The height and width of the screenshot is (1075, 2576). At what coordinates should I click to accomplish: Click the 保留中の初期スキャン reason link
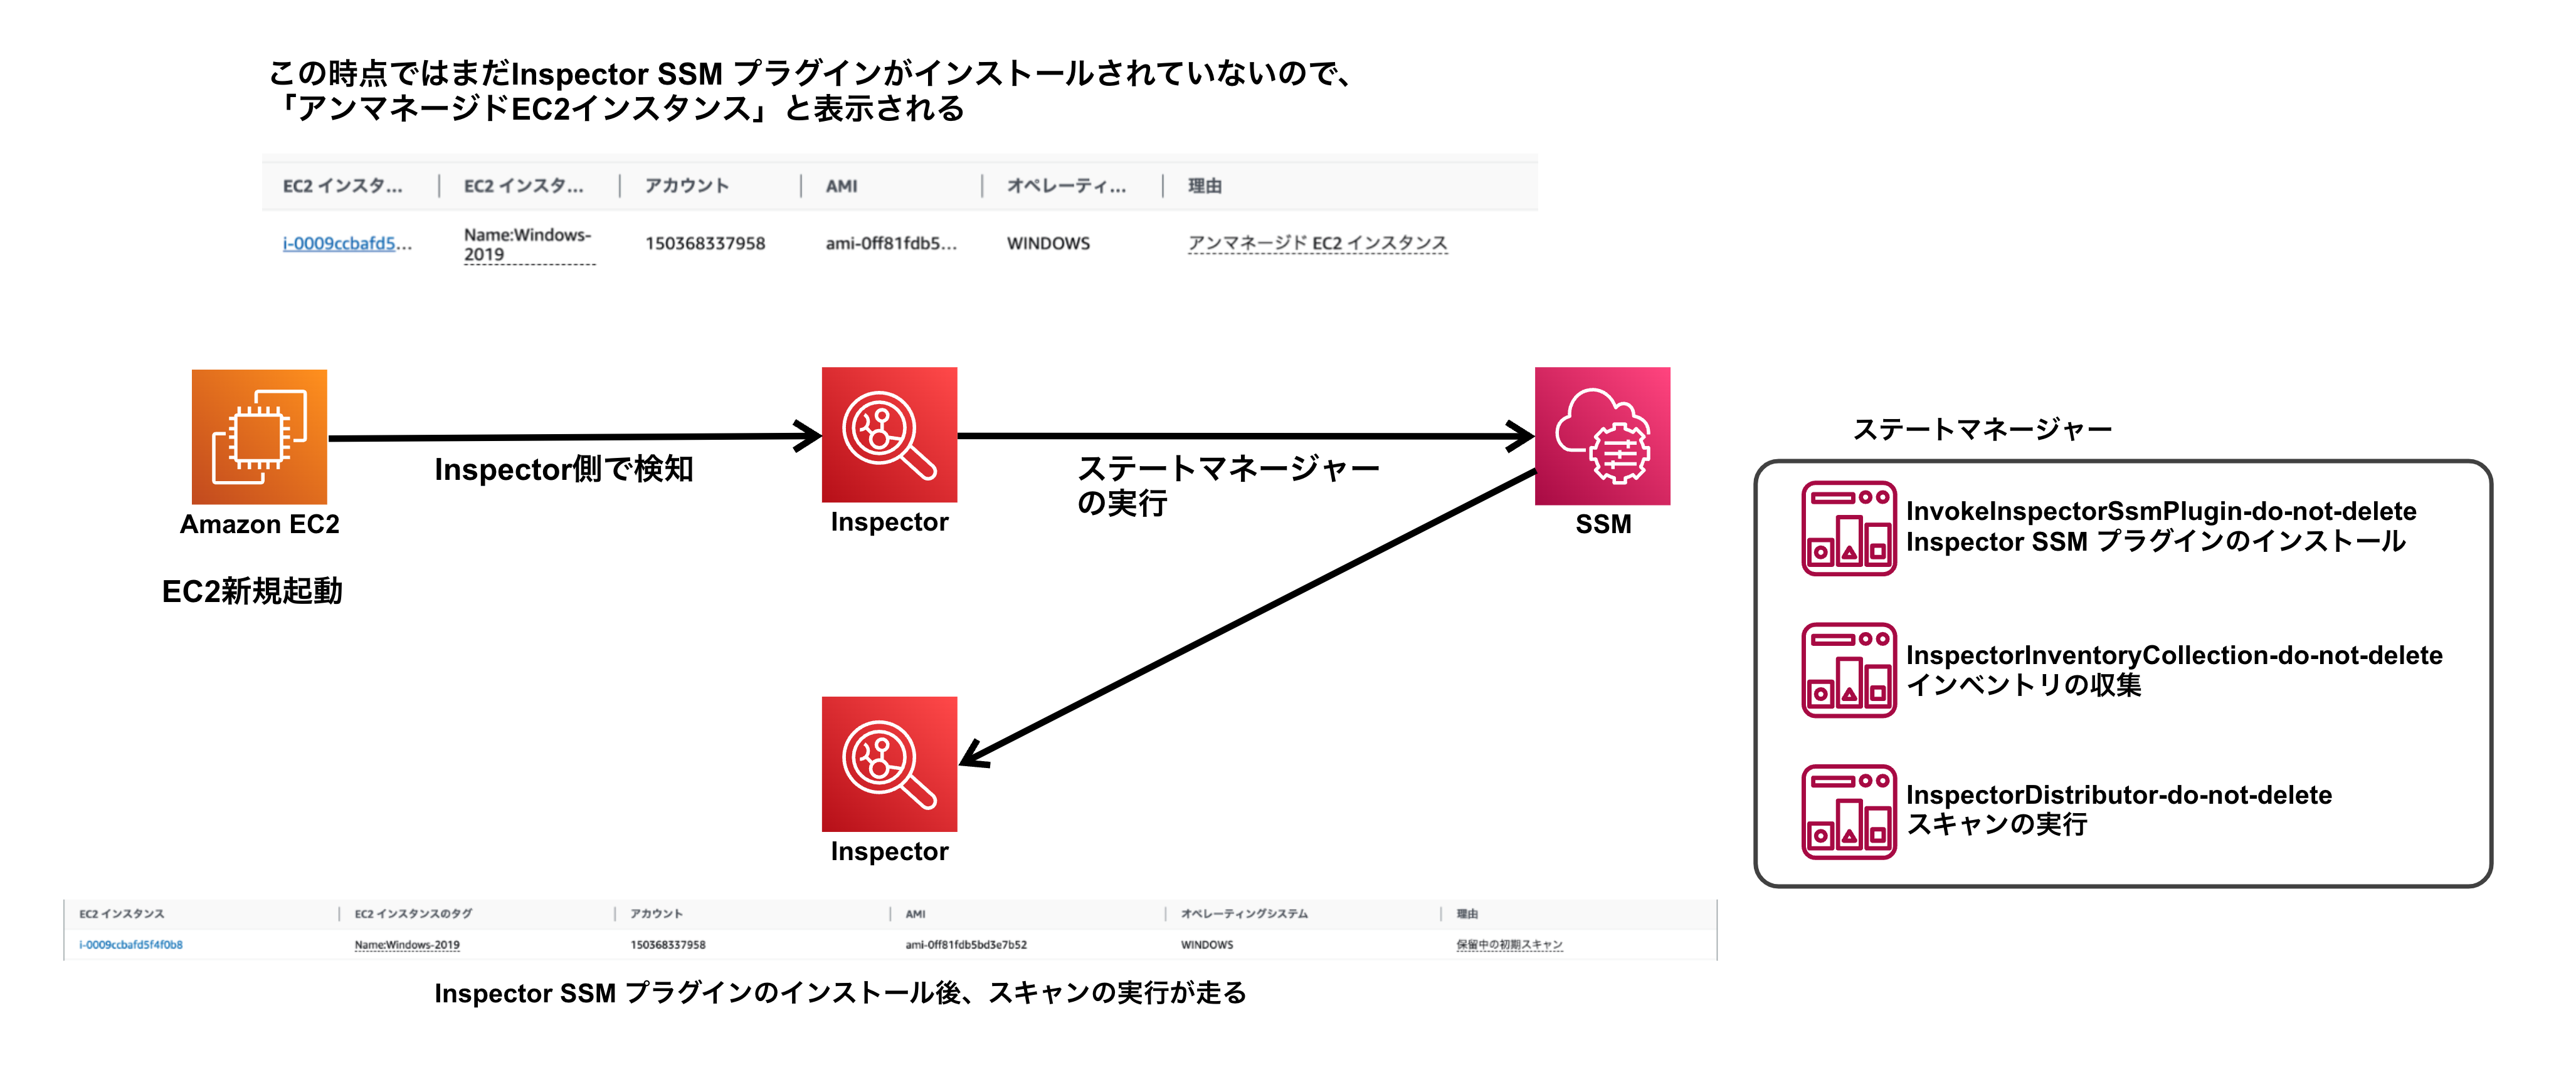(x=1509, y=944)
